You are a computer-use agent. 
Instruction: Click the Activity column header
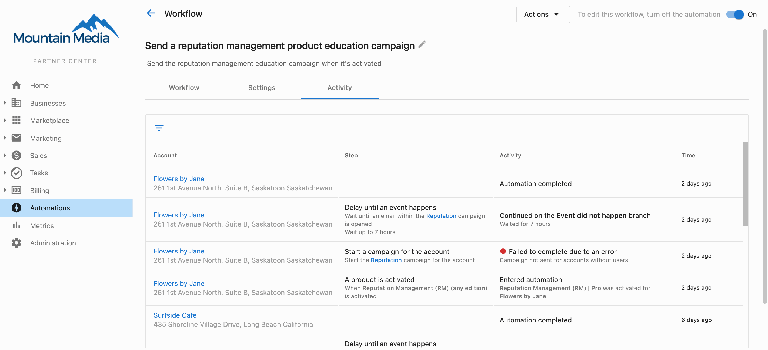pyautogui.click(x=510, y=155)
